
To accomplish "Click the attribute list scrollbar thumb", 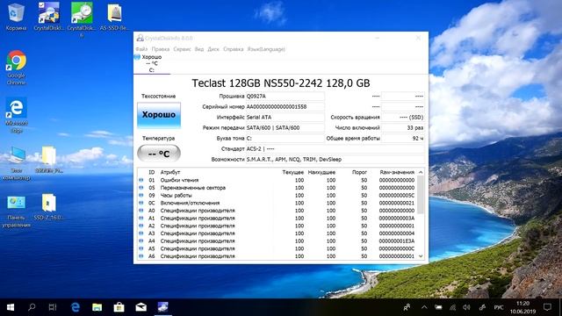I will coord(421,194).
